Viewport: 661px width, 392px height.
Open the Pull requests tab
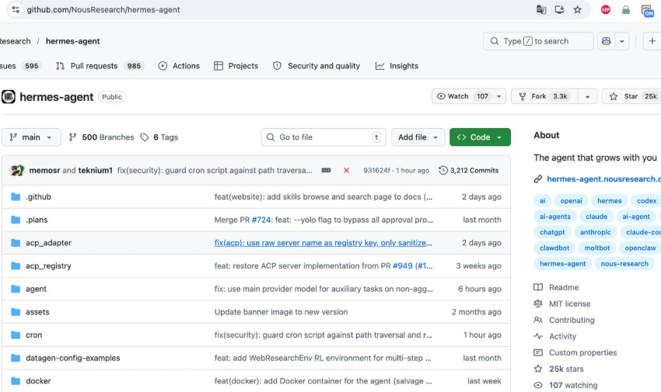point(100,66)
